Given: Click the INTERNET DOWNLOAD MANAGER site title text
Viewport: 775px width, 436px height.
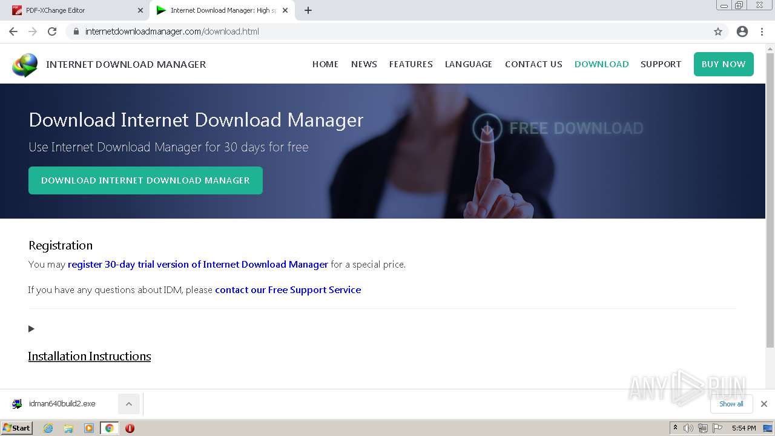Looking at the screenshot, I should [126, 64].
